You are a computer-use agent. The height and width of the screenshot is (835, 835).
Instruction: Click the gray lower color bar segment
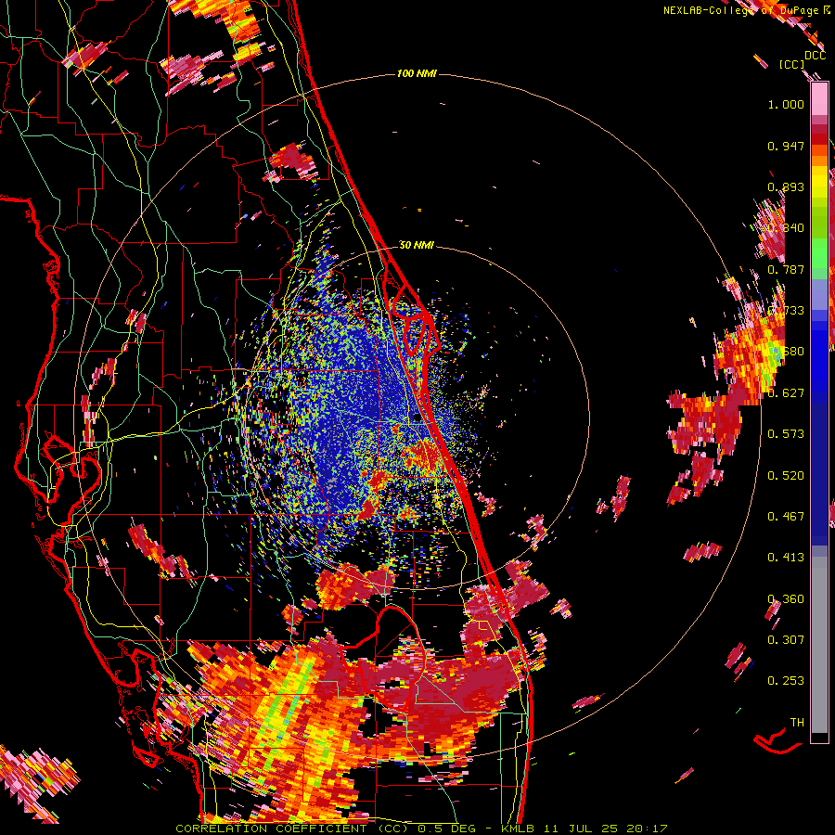(819, 645)
